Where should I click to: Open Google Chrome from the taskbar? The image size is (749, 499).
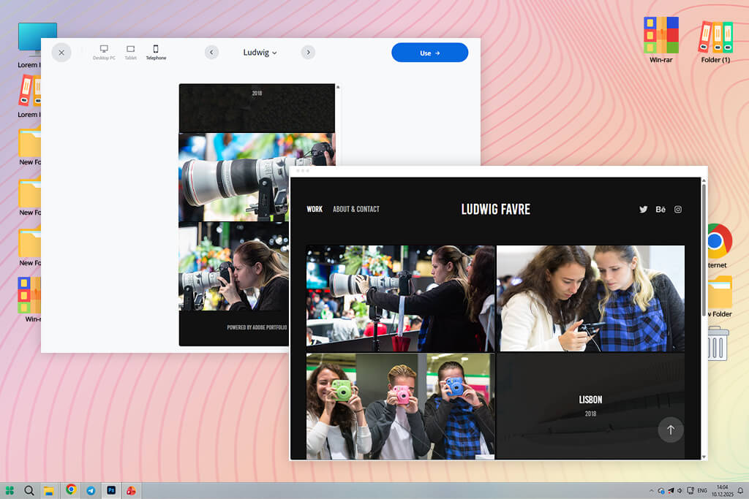pos(71,490)
